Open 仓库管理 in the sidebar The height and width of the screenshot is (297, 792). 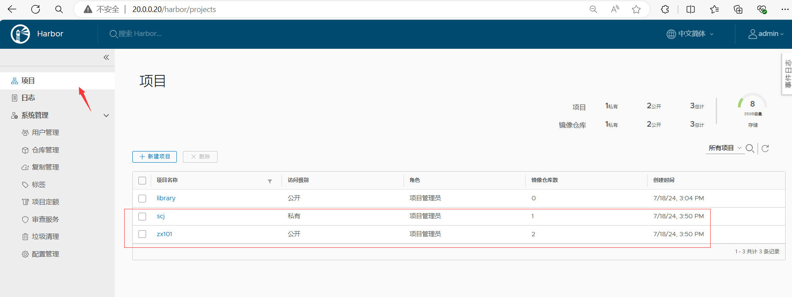[45, 150]
